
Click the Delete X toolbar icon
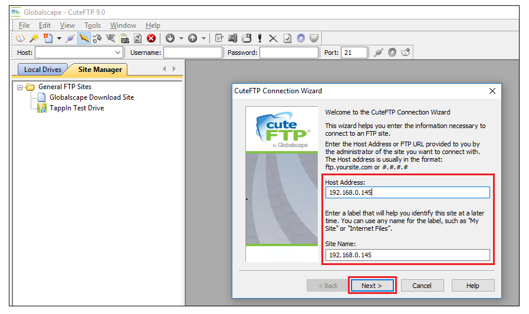click(x=273, y=38)
